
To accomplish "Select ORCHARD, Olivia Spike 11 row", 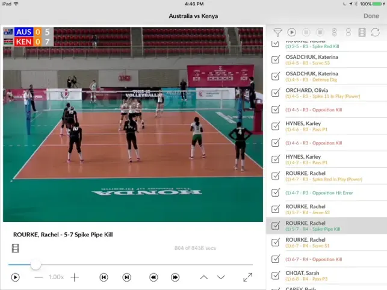I will coord(327,93).
